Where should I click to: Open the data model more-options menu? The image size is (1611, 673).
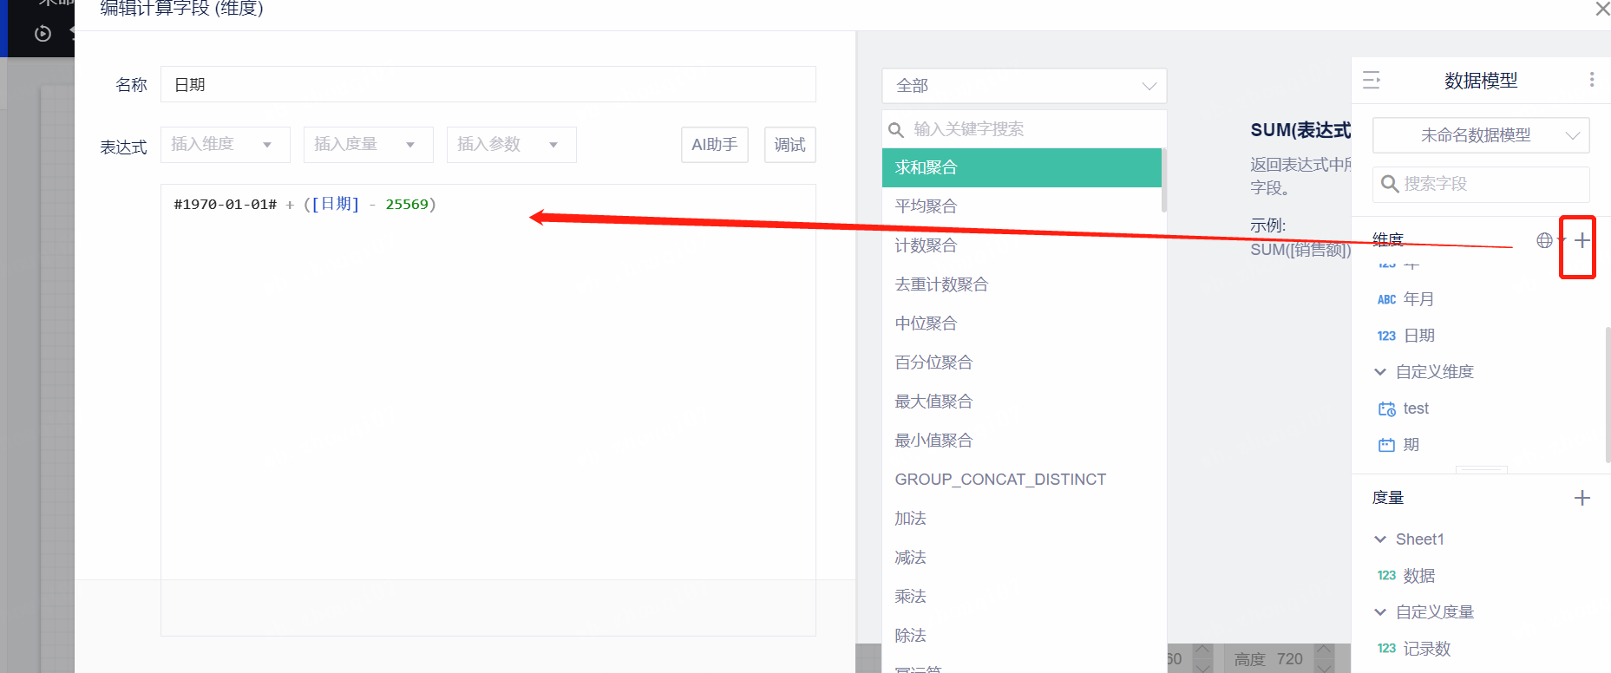coord(1592,80)
